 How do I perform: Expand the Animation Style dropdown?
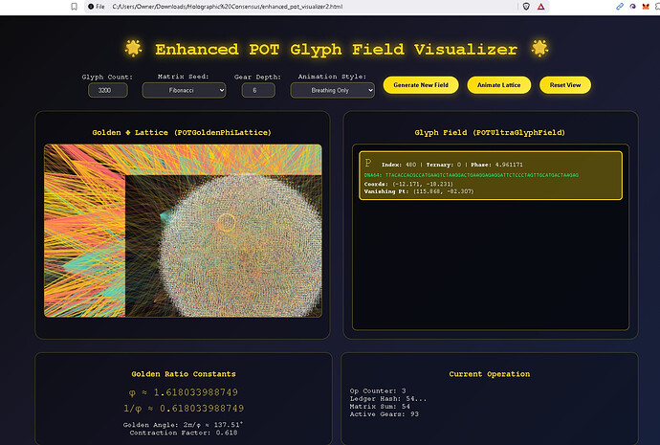332,90
